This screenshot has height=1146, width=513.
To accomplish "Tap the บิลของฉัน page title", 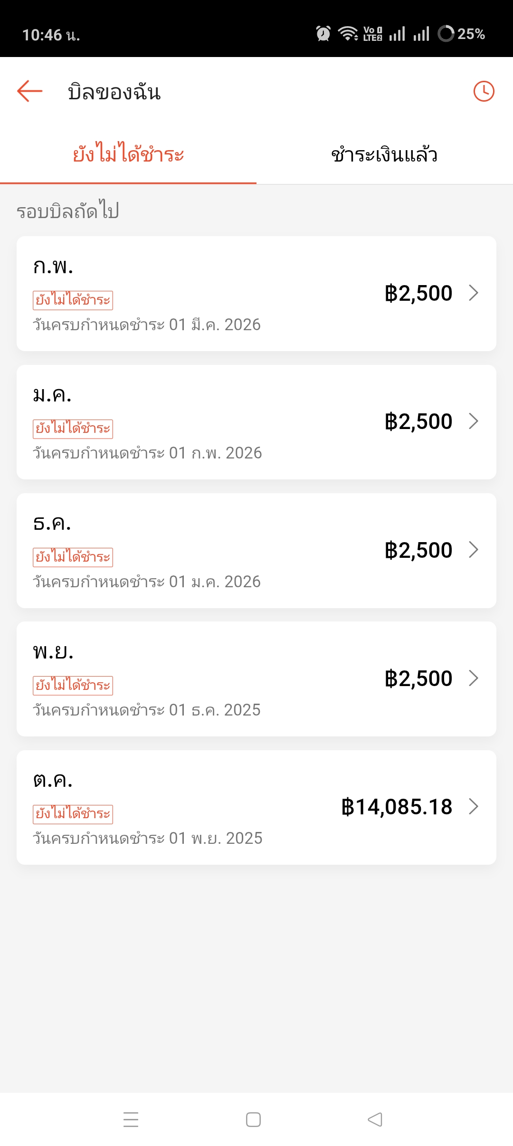I will (114, 92).
